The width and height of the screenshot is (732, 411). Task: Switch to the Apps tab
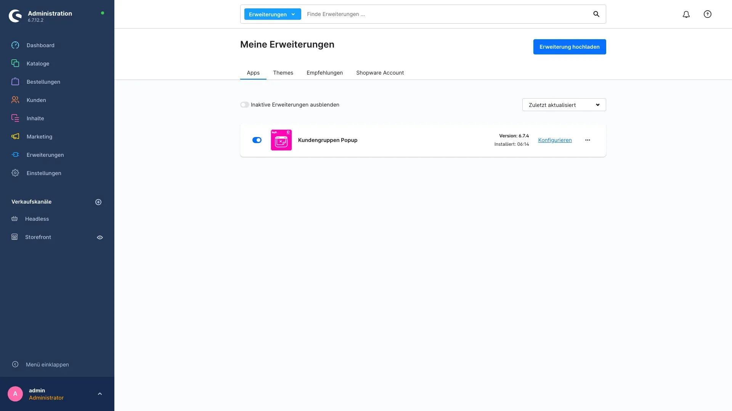coord(253,73)
